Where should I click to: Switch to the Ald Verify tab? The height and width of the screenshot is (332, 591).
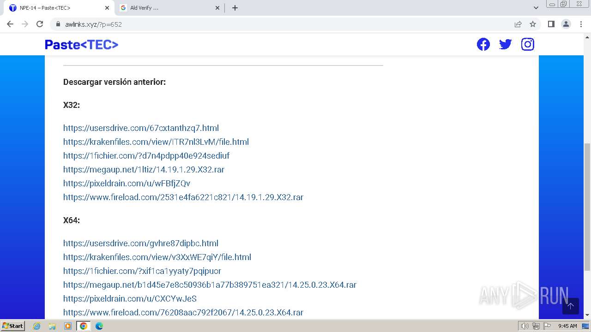(170, 8)
